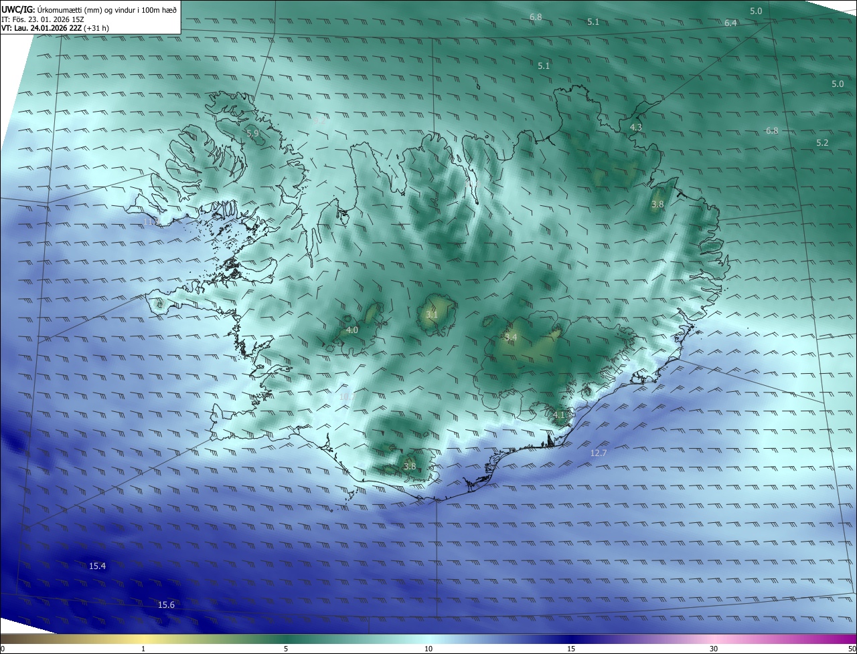This screenshot has width=857, height=654.
Task: Click the 3.1 value on the glacier
Action: pyautogui.click(x=432, y=314)
